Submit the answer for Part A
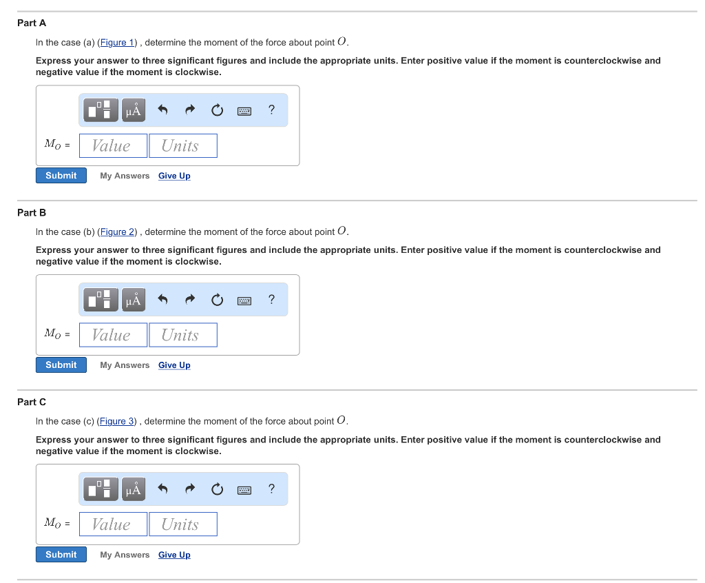 [61, 175]
